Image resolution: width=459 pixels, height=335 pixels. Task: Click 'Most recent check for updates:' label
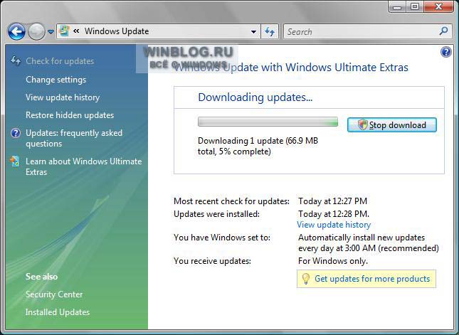pos(231,201)
